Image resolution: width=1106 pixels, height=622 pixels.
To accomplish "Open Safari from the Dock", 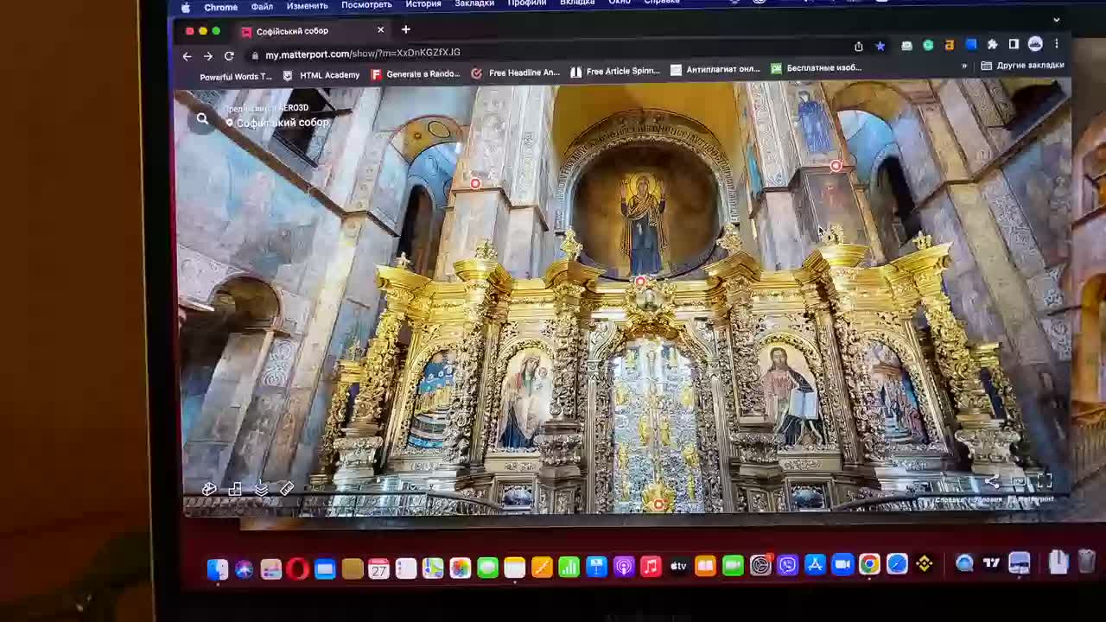I will click(x=897, y=564).
